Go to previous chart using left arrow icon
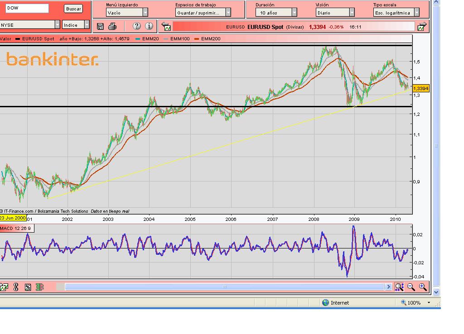The image size is (464, 334). pos(166,27)
